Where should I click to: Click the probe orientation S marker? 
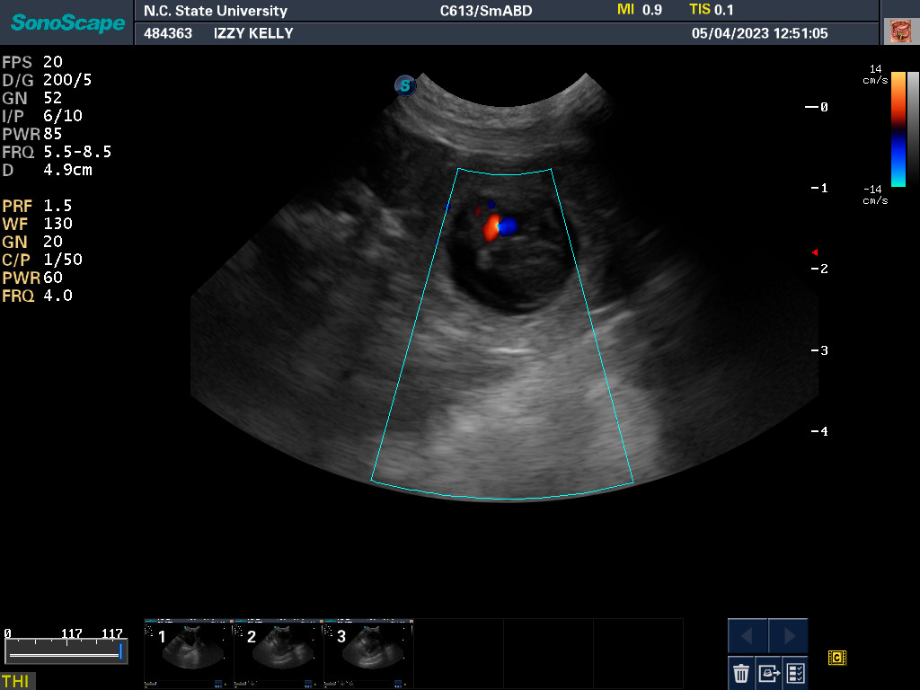coord(405,86)
